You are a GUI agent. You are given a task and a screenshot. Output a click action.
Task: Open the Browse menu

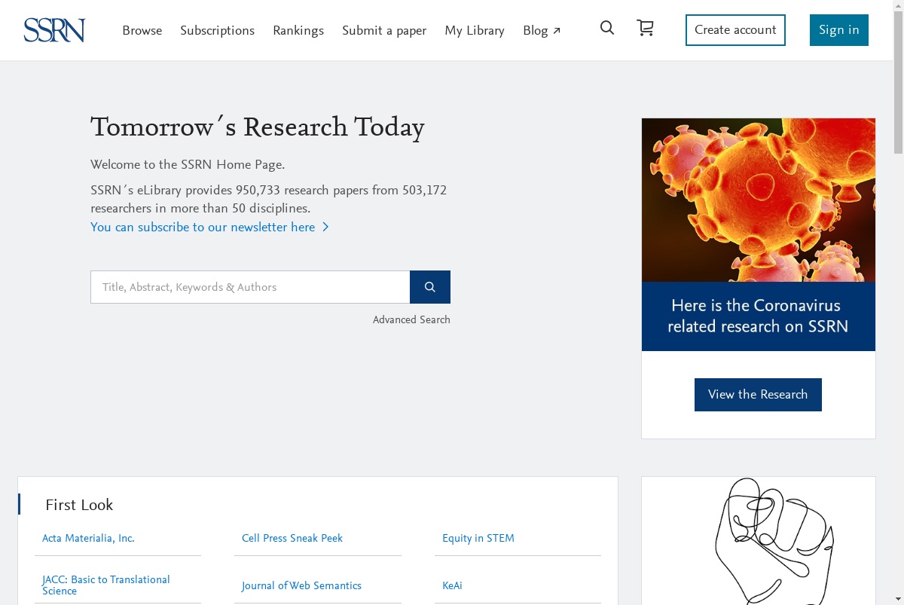(142, 30)
